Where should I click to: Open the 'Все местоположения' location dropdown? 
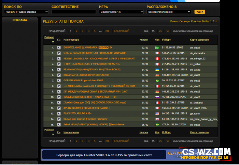[169, 12]
